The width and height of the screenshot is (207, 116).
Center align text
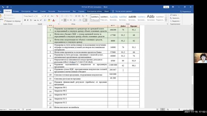click(65, 20)
